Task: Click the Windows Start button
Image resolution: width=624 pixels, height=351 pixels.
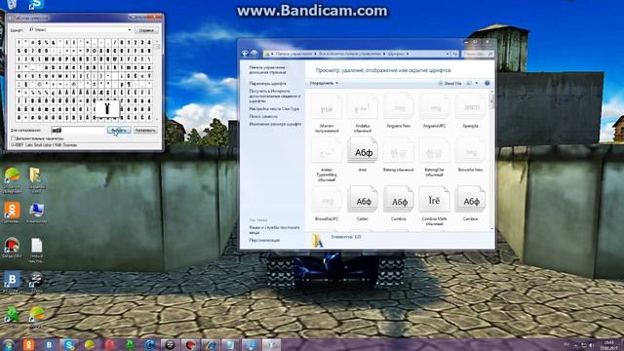Action: [x=8, y=344]
